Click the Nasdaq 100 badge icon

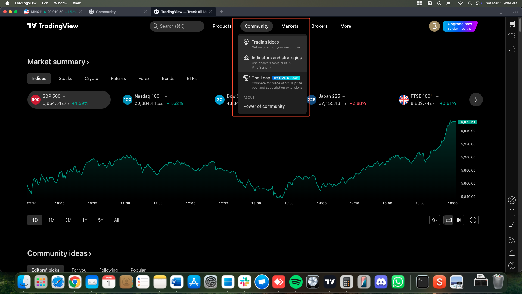click(x=127, y=100)
